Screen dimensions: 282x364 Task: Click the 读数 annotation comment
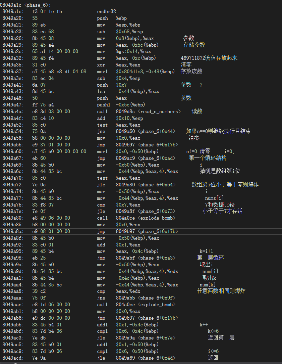(197, 111)
